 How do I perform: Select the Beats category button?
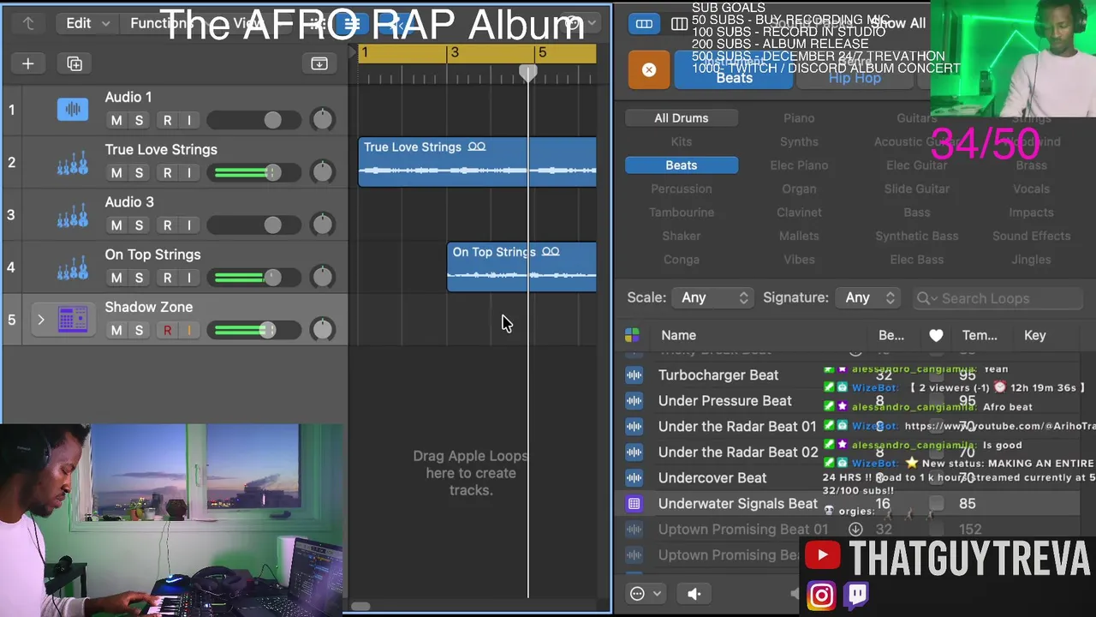coord(682,165)
